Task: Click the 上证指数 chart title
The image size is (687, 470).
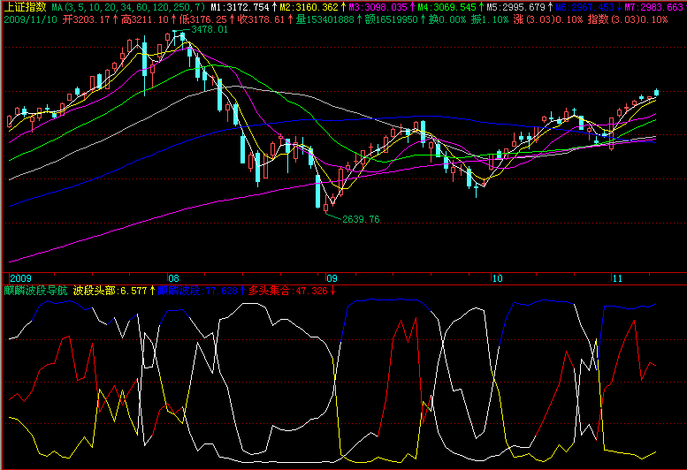Action: tap(25, 7)
